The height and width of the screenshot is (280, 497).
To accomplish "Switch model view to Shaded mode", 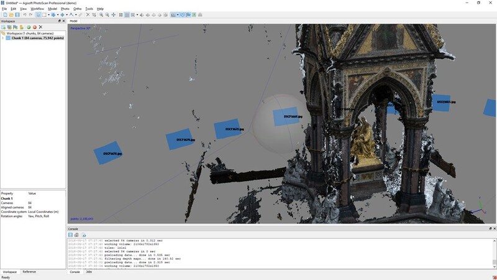I will tap(142, 14).
